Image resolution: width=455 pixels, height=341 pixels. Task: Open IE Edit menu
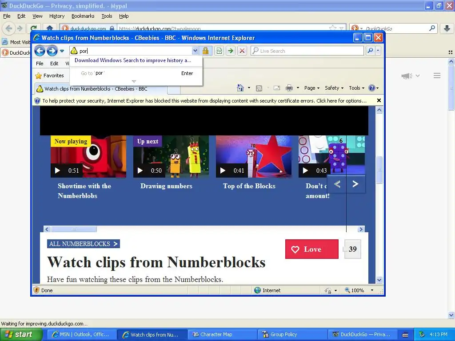coord(54,63)
